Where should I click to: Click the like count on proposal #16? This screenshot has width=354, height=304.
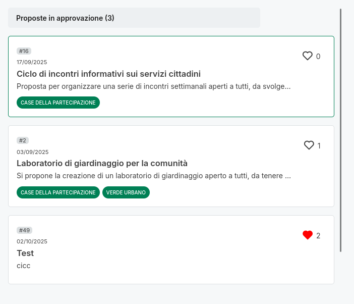[318, 57]
